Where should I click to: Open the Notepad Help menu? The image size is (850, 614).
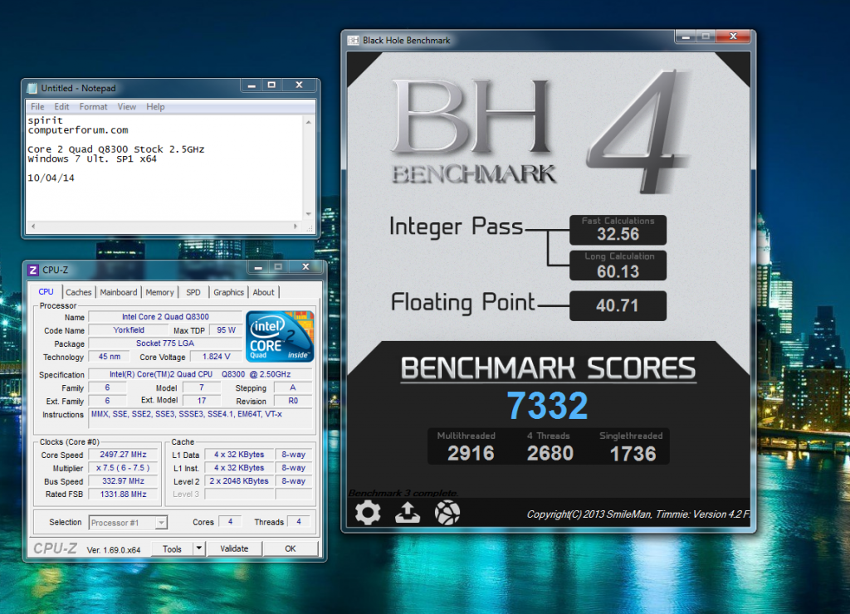pos(155,107)
